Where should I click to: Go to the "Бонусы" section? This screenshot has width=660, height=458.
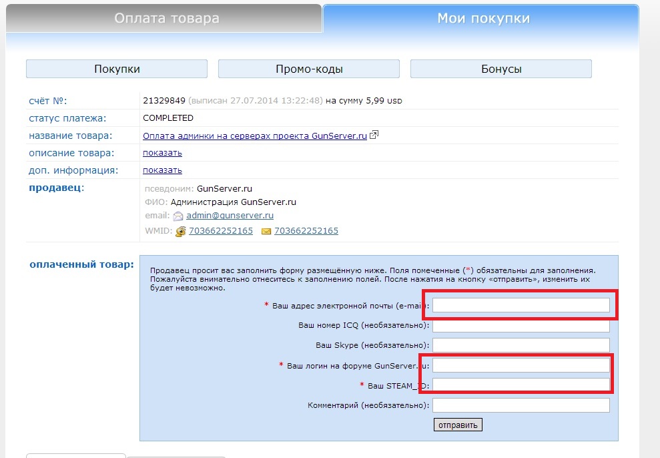pyautogui.click(x=501, y=69)
